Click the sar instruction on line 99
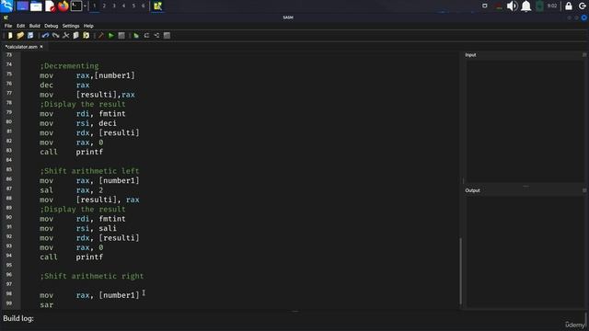Viewport: 589px width, 331px height. (47, 305)
